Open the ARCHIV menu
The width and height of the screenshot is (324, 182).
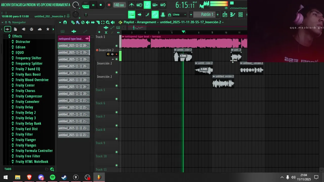(x=6, y=5)
